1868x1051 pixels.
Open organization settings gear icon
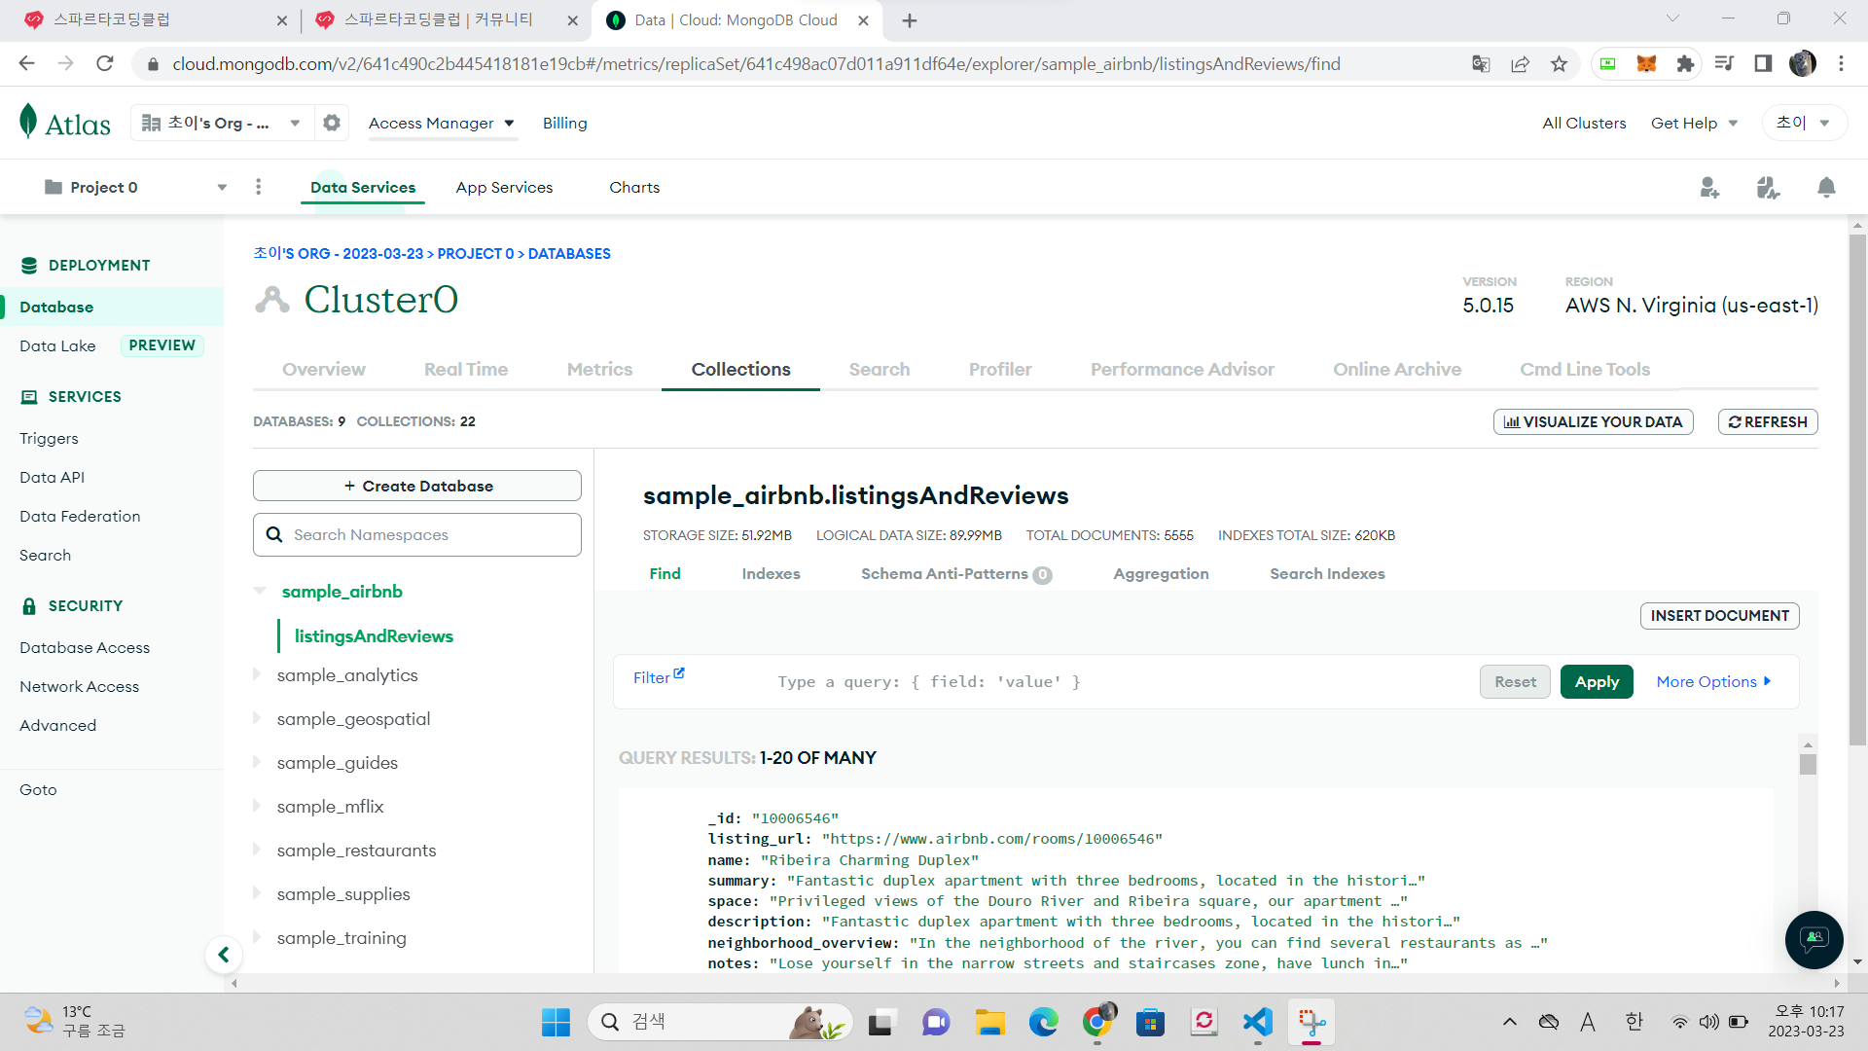[332, 123]
